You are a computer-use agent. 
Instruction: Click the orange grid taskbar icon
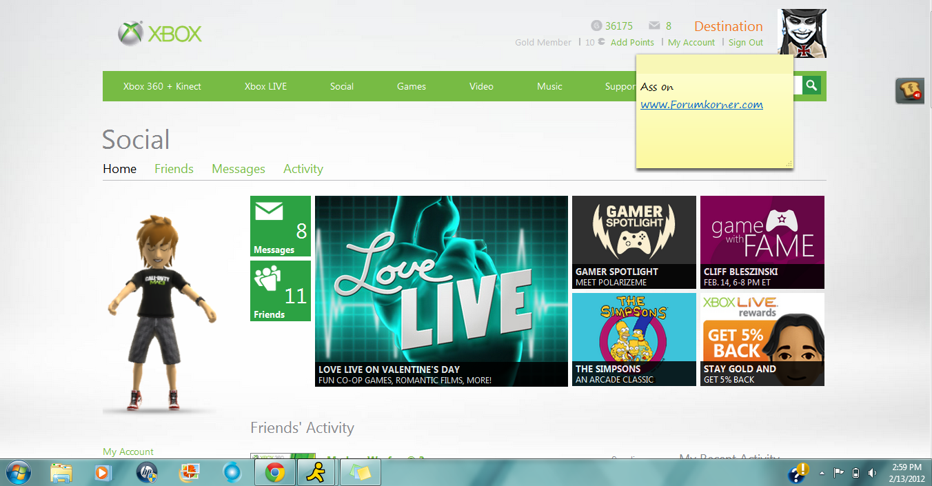(x=189, y=473)
